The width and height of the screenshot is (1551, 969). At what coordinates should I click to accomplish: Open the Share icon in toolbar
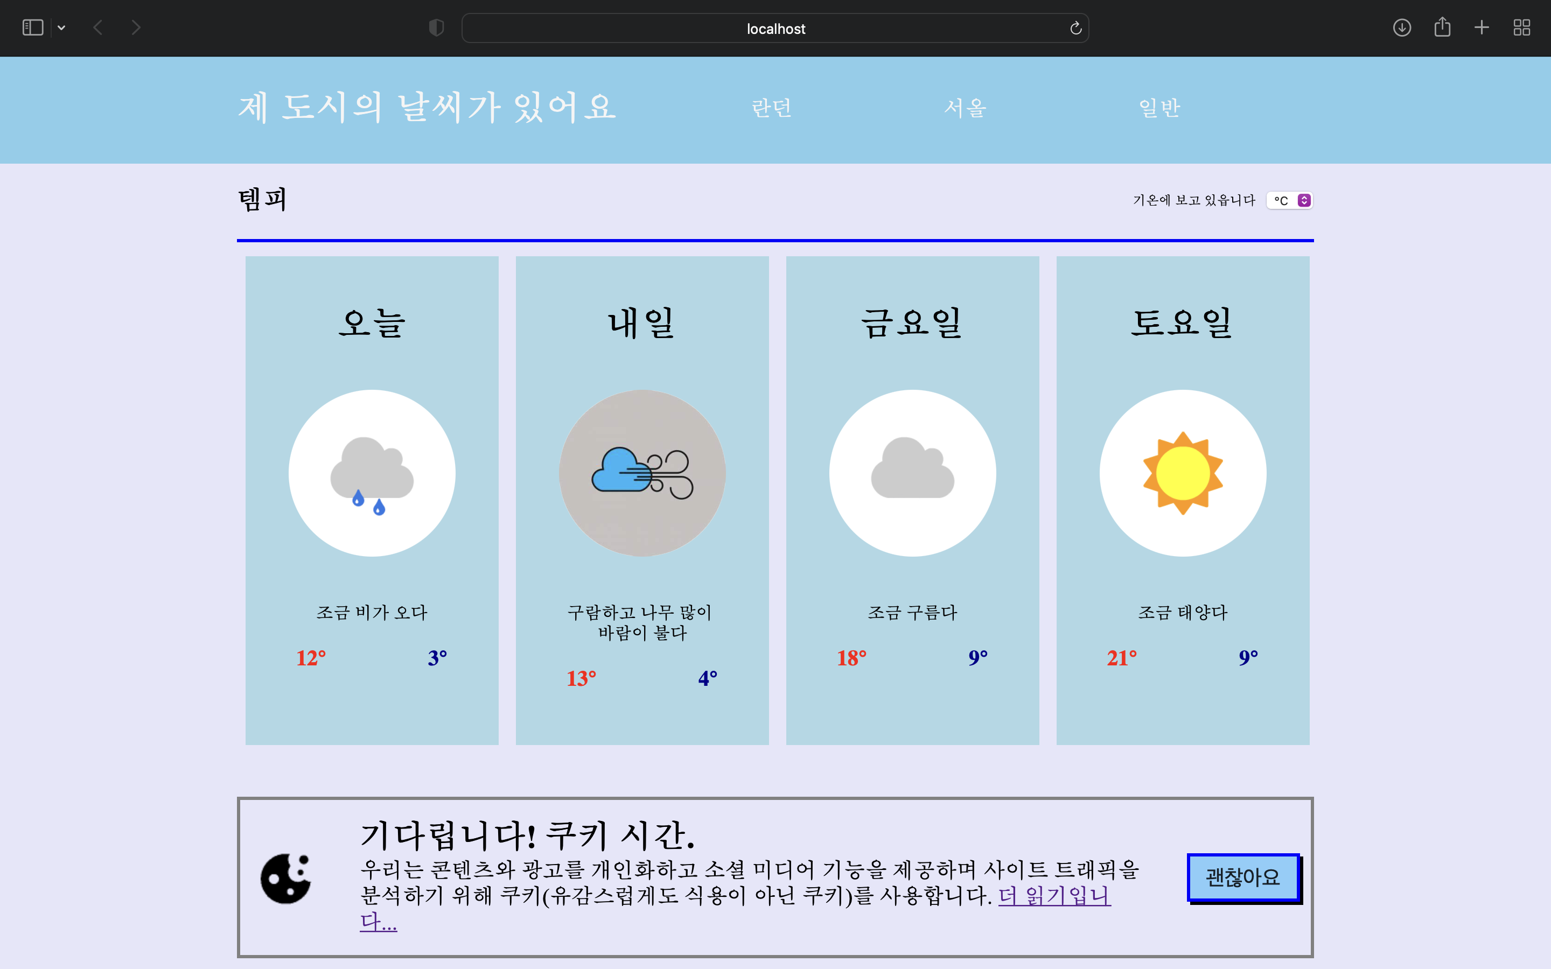pos(1442,27)
